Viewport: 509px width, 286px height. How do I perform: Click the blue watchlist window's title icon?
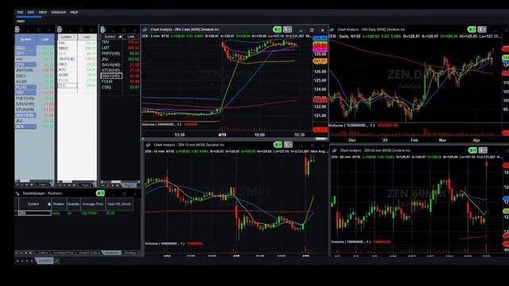17,29
